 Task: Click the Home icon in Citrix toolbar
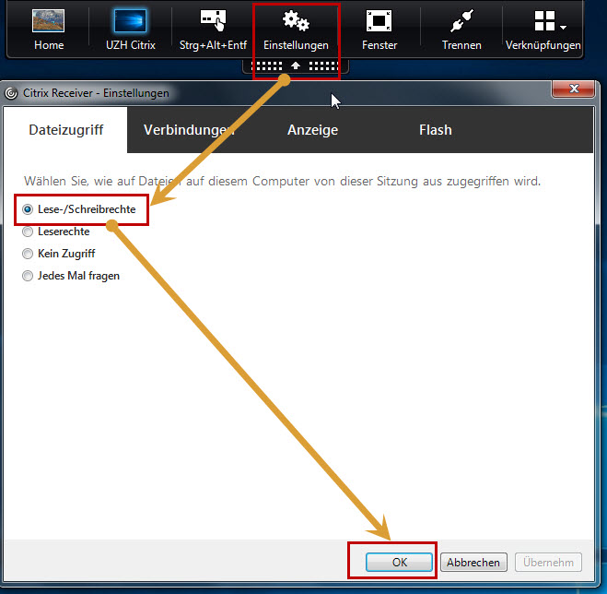pos(49,22)
